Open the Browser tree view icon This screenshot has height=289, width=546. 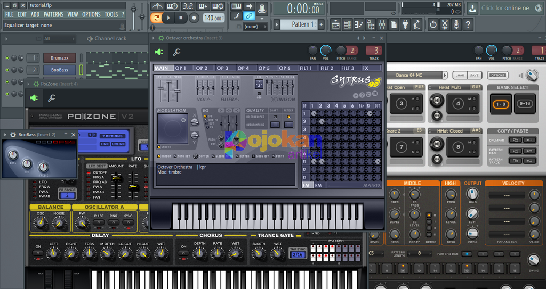coord(371,24)
